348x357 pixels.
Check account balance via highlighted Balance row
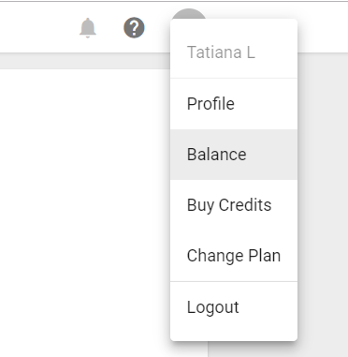coord(234,155)
